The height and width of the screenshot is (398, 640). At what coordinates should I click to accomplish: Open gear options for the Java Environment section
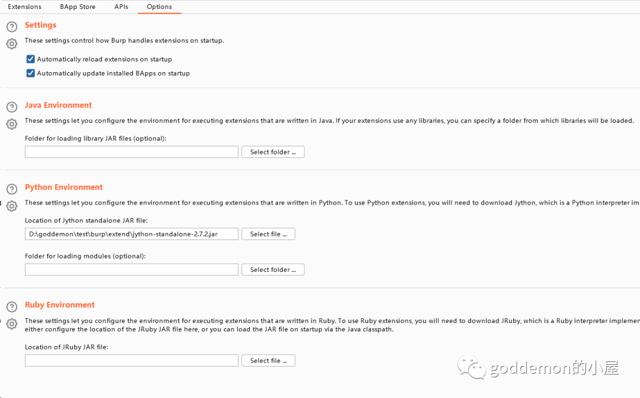(12, 124)
